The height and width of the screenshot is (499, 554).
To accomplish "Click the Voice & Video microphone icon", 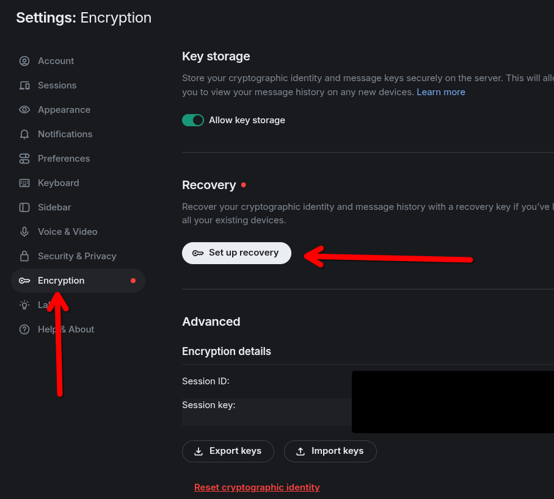I will [x=24, y=232].
